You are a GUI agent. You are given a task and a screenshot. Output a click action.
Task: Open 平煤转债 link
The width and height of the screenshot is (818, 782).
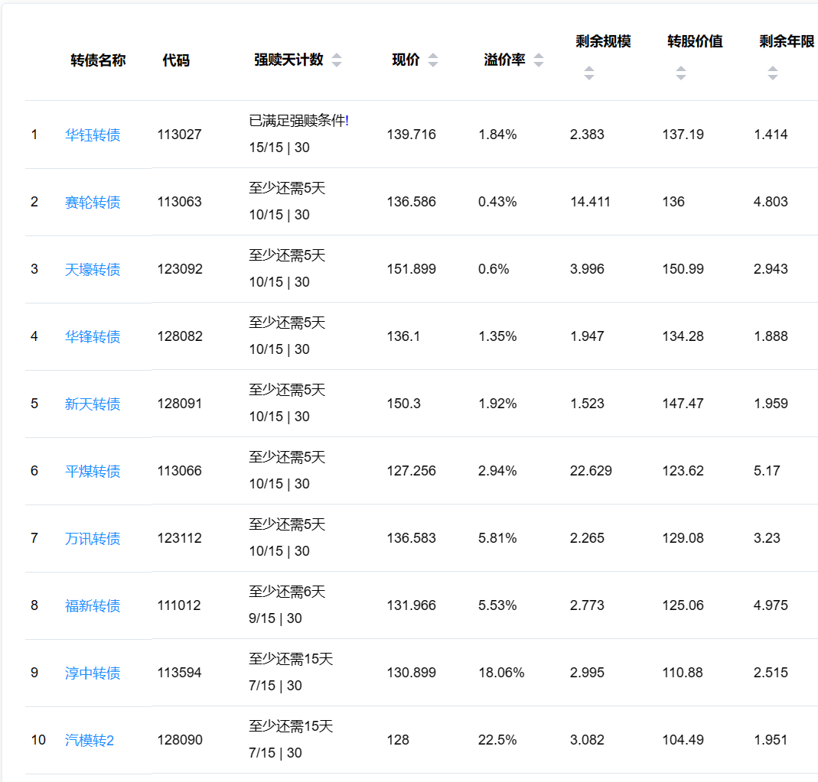(x=93, y=472)
